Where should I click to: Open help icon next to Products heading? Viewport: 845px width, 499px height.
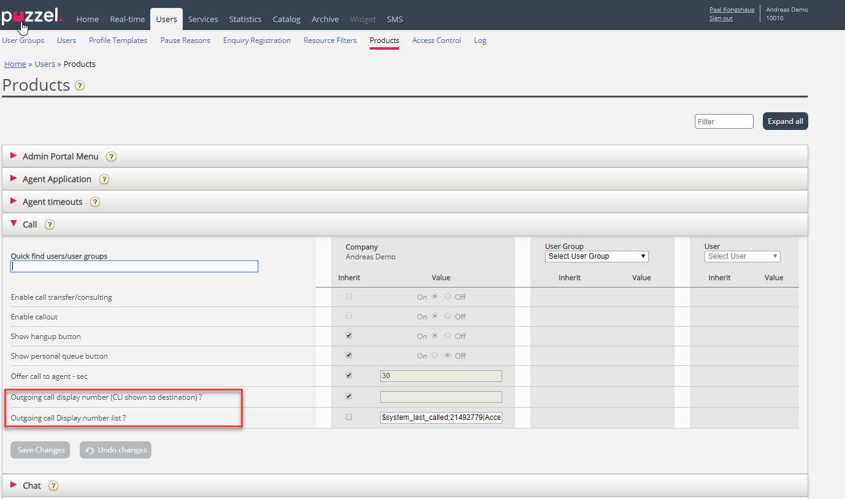tap(80, 86)
